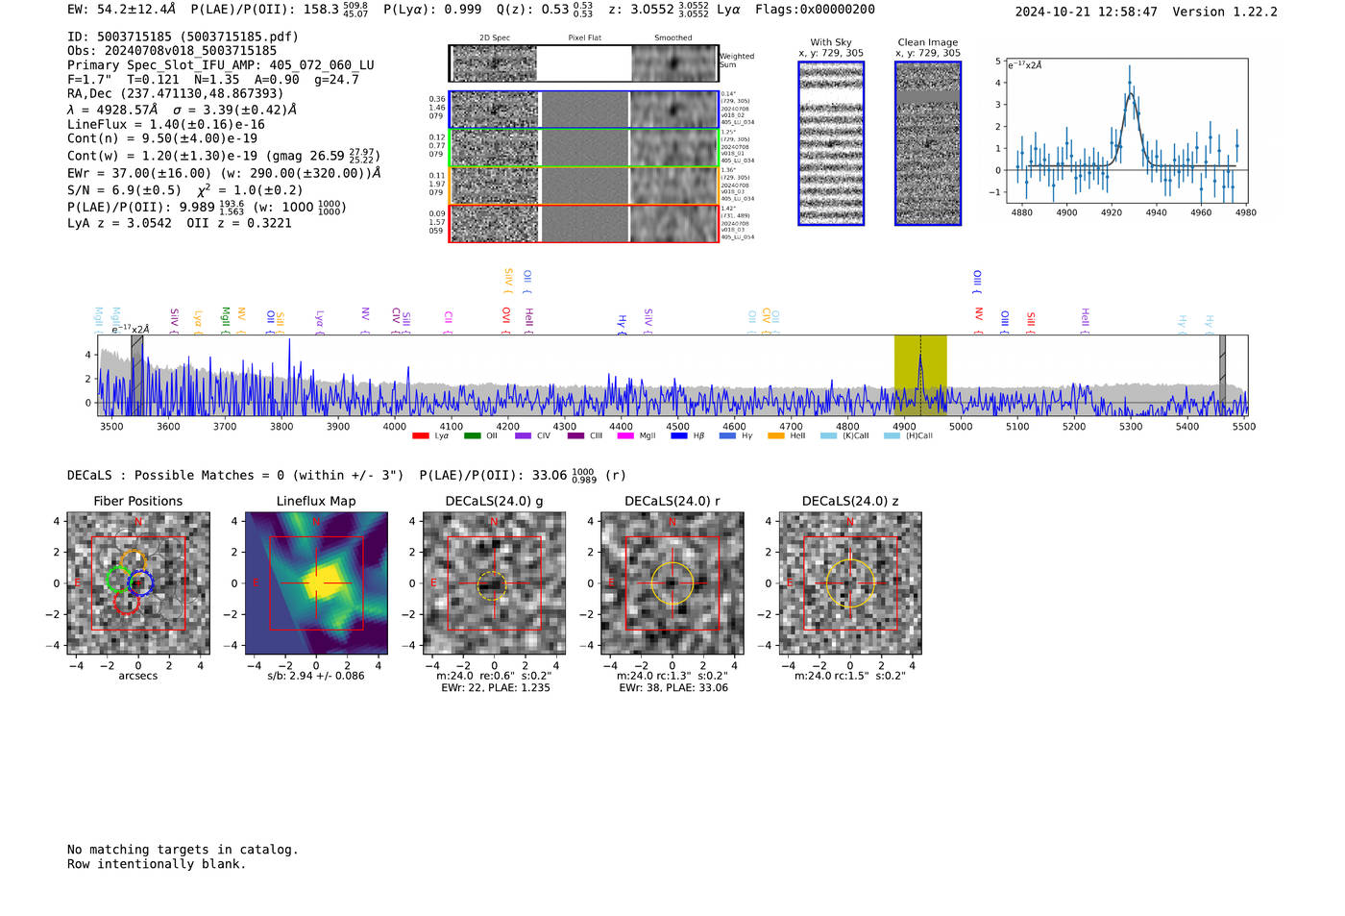Click the timestamp 2024-10-21 12:58:47
Screen dimensions: 1345x916
[1086, 12]
